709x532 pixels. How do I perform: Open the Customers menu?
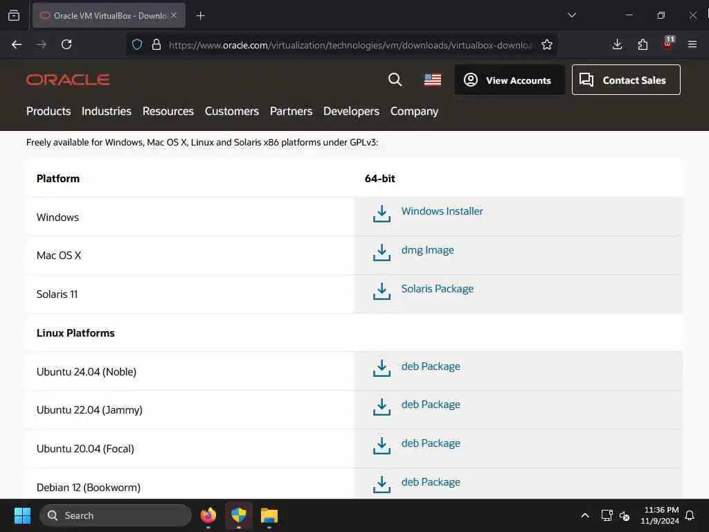[232, 112]
